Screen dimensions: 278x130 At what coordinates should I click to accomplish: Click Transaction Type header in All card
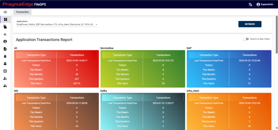[36, 55]
